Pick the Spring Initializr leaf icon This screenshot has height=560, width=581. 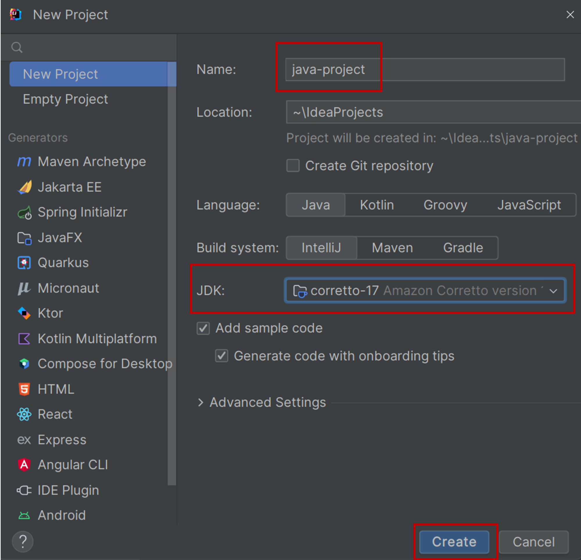click(x=24, y=213)
